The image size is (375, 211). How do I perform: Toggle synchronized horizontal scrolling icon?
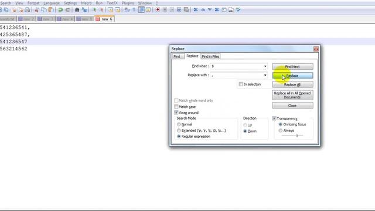pos(117,10)
